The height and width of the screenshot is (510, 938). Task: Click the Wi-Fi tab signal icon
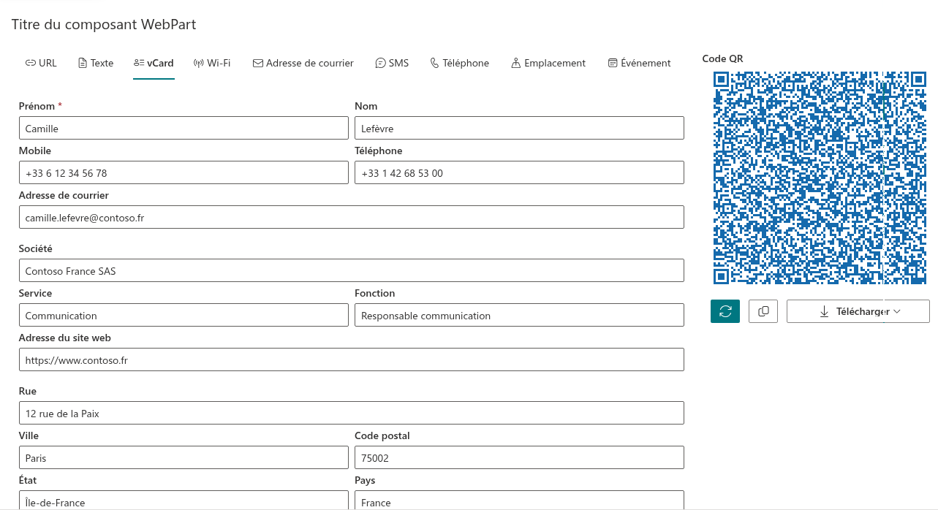[198, 63]
